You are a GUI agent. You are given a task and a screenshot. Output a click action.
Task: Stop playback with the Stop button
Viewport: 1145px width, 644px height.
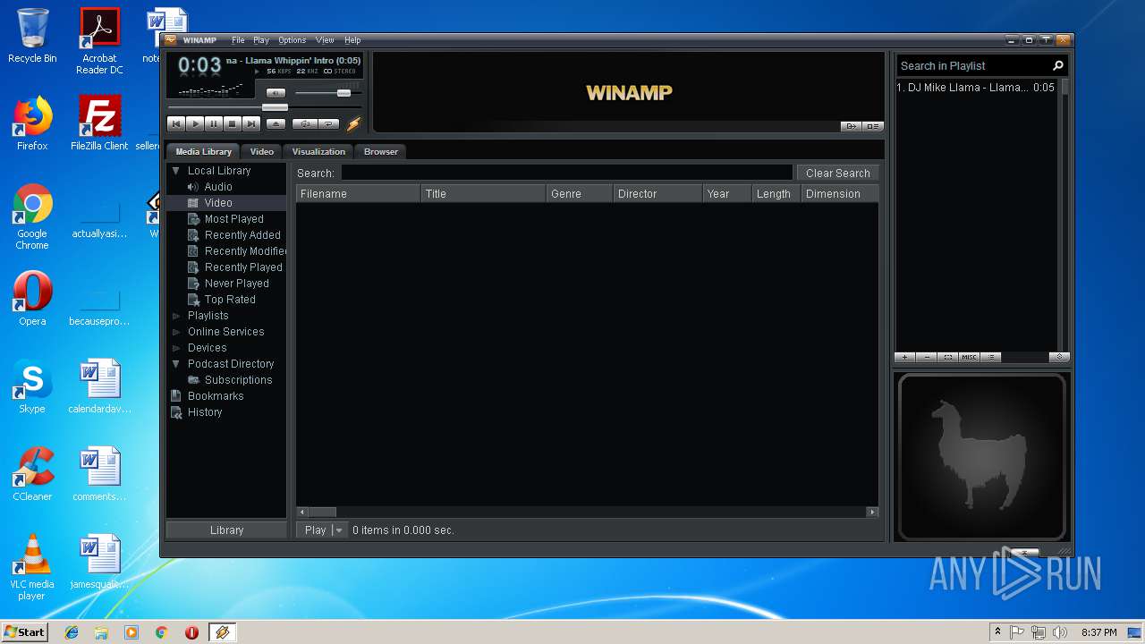coord(233,124)
